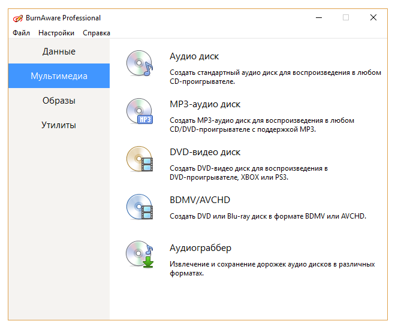Launch the DVD-видео диск title link
Image resolution: width=398 pixels, height=333 pixels.
pyautogui.click(x=205, y=152)
